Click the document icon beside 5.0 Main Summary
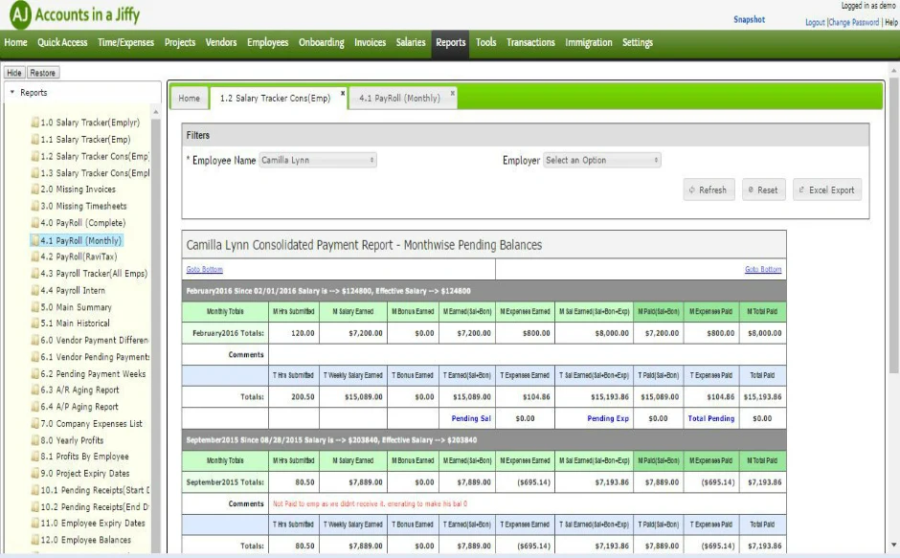 pyautogui.click(x=35, y=307)
